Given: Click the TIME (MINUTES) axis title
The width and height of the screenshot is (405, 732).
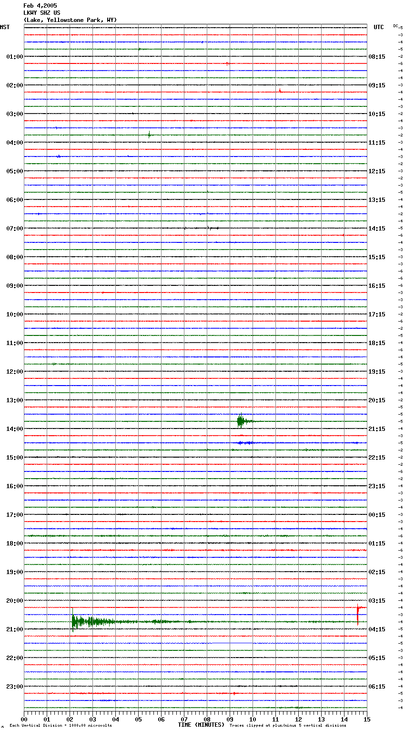Looking at the screenshot, I should pos(201,725).
